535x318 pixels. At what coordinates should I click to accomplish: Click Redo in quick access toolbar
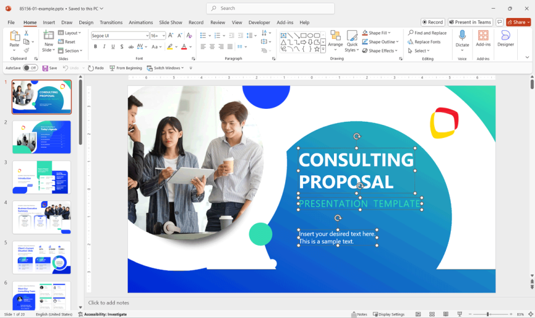coord(96,68)
